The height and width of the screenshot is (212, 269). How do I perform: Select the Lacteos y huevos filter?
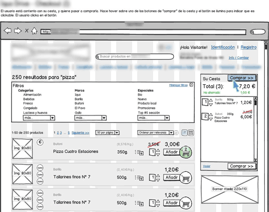pyautogui.click(x=36, y=113)
